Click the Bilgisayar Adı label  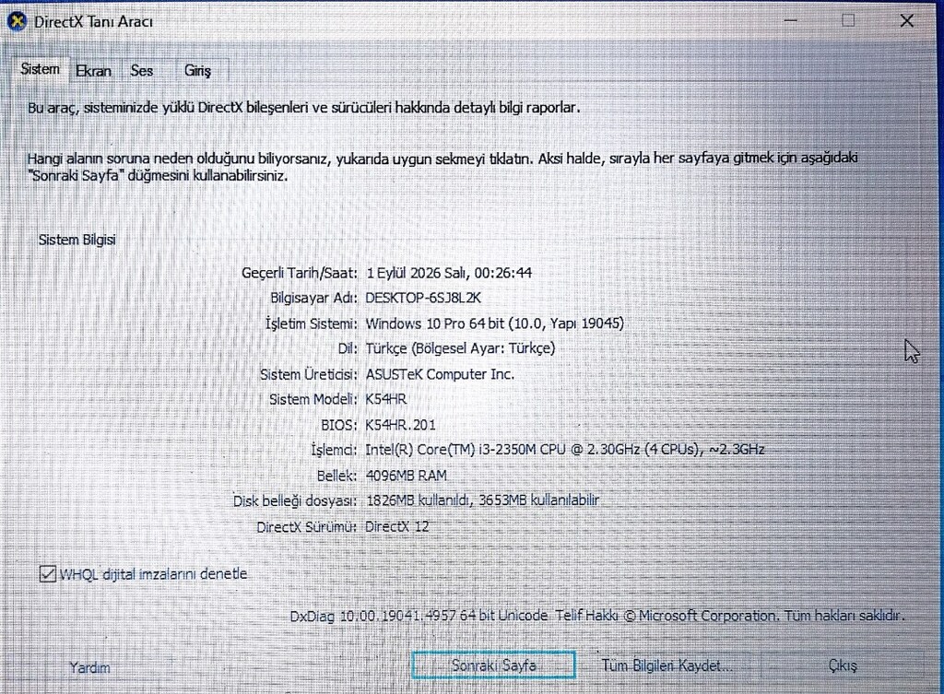pos(313,298)
